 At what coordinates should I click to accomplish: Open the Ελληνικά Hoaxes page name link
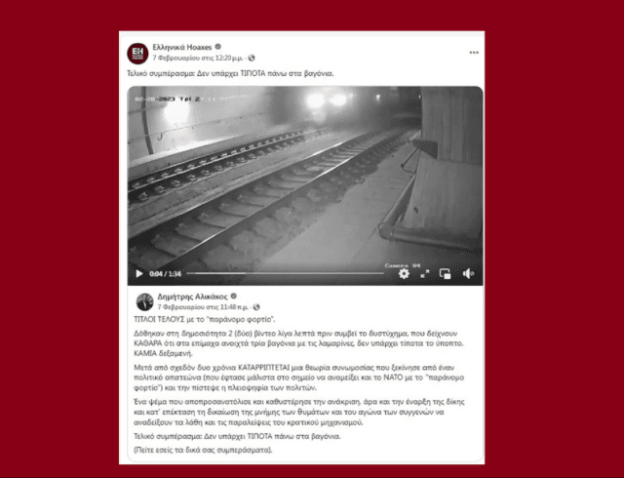[x=182, y=47]
